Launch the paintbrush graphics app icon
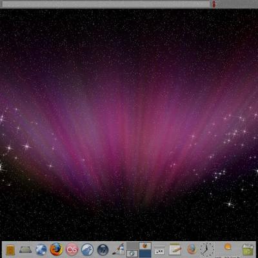The image size is (258, 258). 119,250
